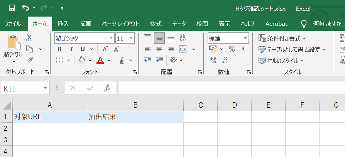Screen dimensions: 345x157
Task: Center text horizontally
Action: [x=159, y=49]
